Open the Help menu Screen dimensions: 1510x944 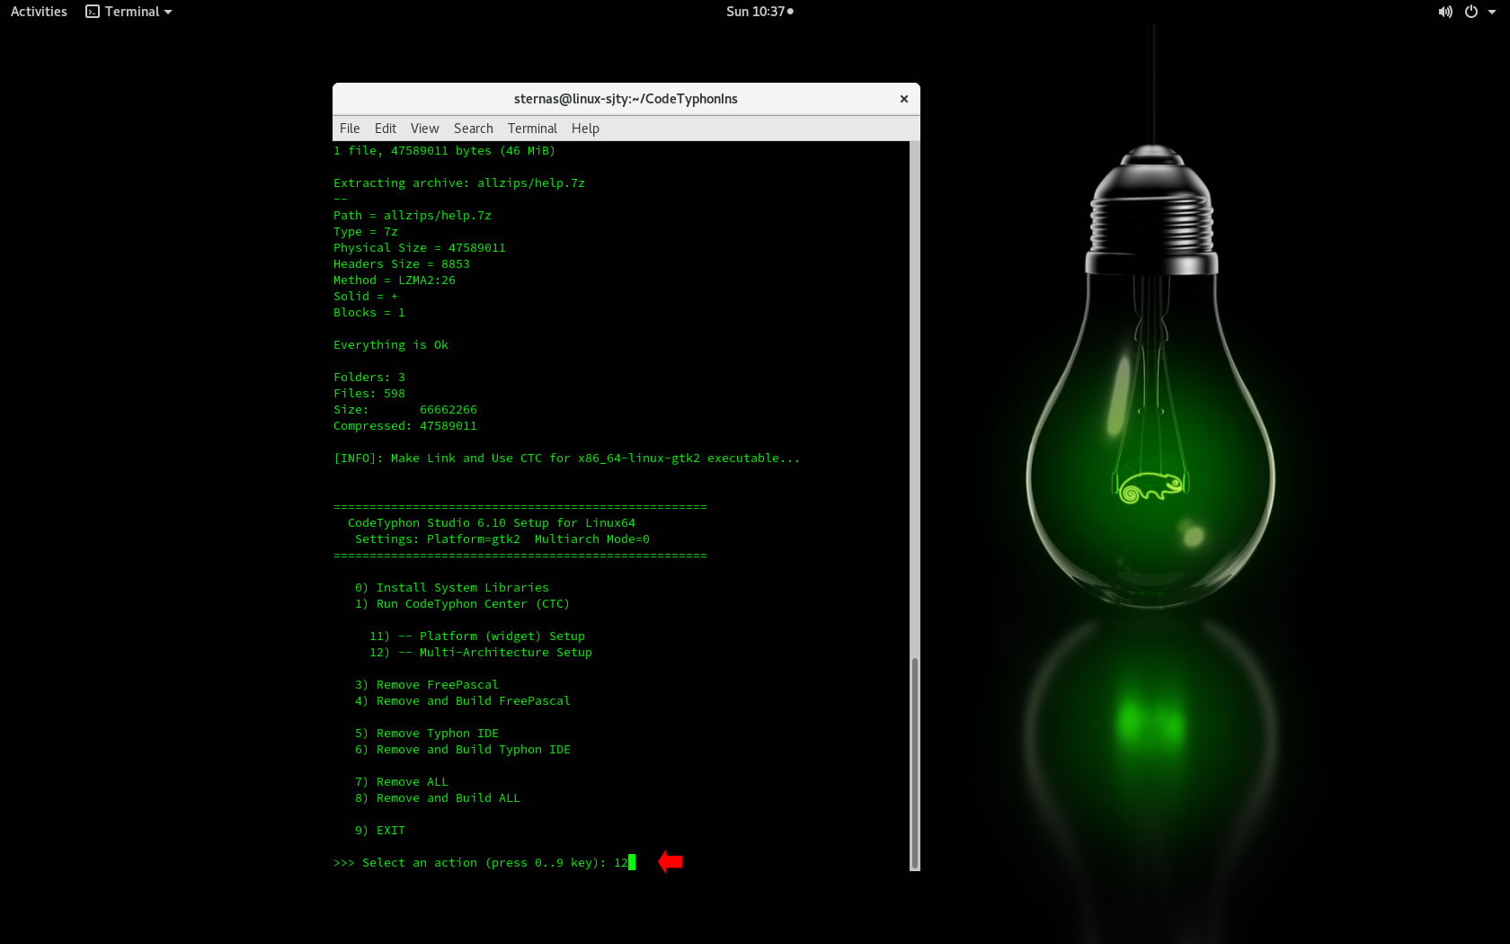[x=585, y=129]
